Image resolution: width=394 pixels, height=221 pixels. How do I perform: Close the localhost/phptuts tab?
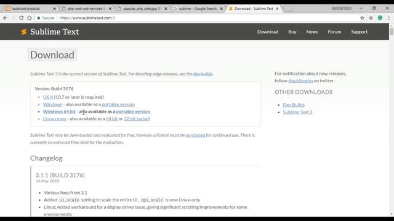pos(54,9)
